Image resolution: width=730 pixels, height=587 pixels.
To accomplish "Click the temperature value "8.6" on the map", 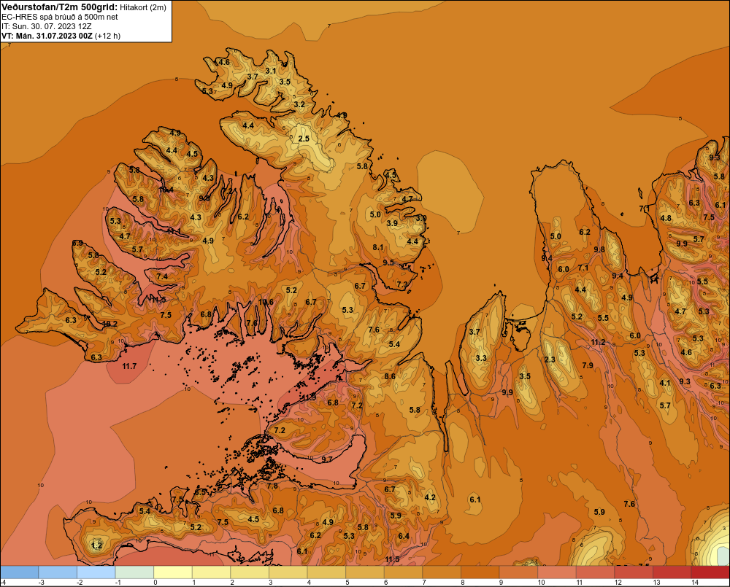I will [x=390, y=376].
